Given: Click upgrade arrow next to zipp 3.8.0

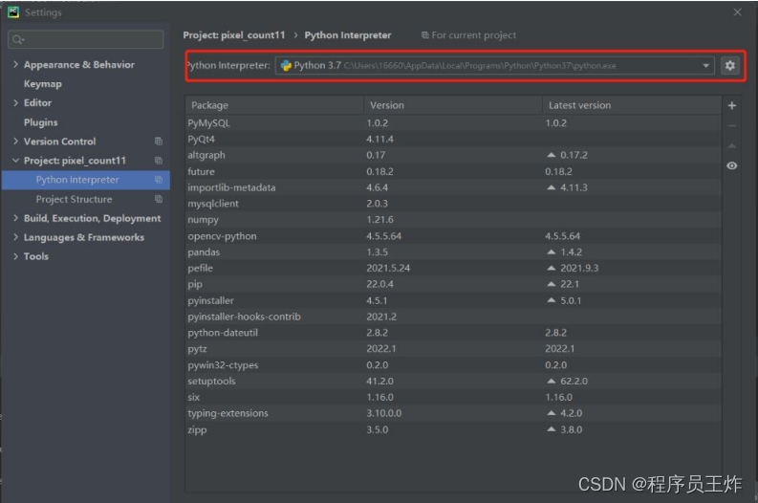Looking at the screenshot, I should click(x=552, y=429).
